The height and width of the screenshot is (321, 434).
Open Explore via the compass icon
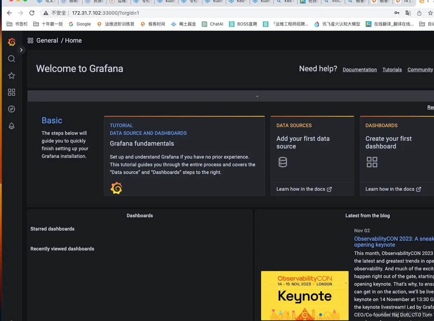(12, 109)
